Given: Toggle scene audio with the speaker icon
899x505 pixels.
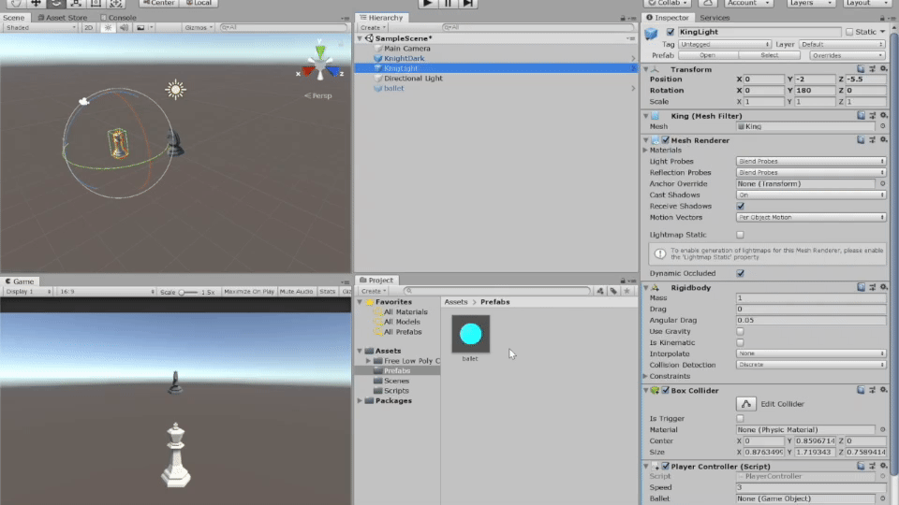Looking at the screenshot, I should tap(124, 28).
